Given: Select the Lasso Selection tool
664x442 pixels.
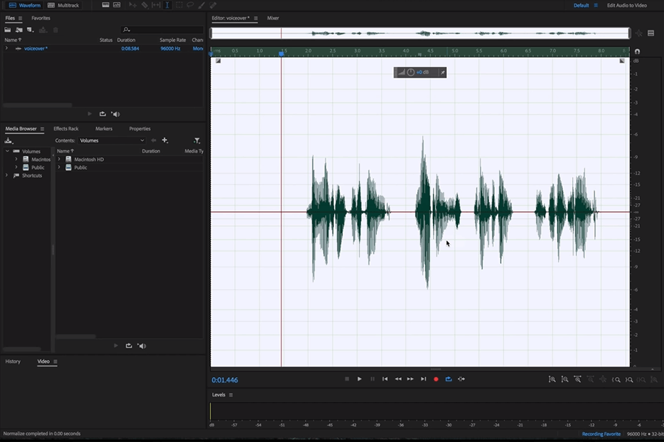Looking at the screenshot, I should click(x=190, y=5).
